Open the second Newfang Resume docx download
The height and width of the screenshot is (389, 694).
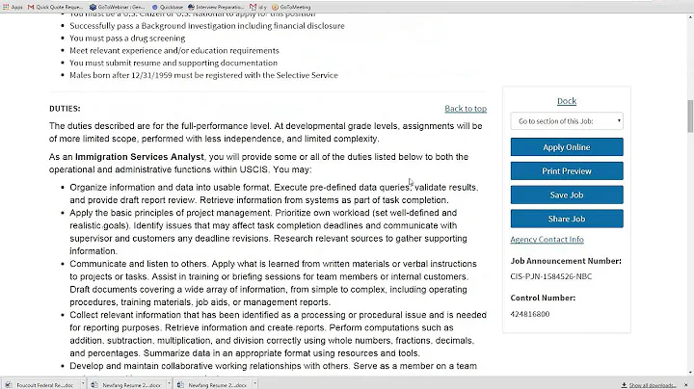pos(213,385)
